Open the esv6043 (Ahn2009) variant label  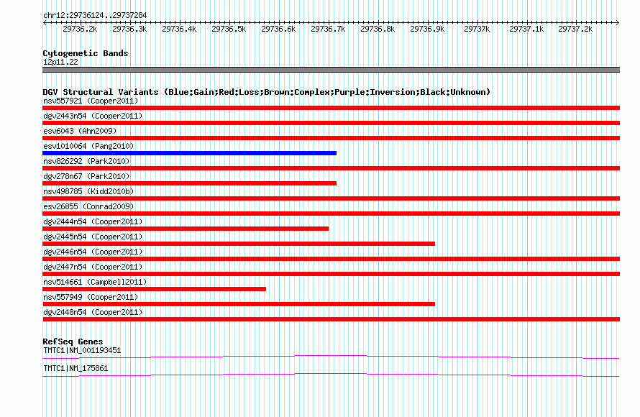pyautogui.click(x=80, y=131)
